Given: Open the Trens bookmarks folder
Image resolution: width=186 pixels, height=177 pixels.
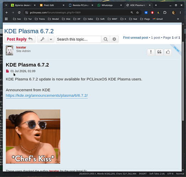Looking at the screenshot, I should point(40,19).
